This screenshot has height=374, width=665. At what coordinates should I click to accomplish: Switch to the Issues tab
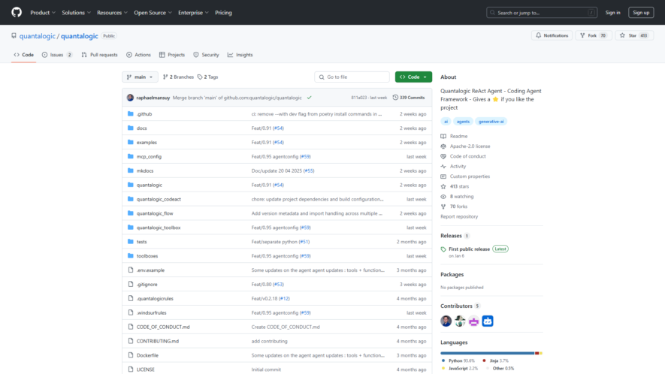click(57, 55)
